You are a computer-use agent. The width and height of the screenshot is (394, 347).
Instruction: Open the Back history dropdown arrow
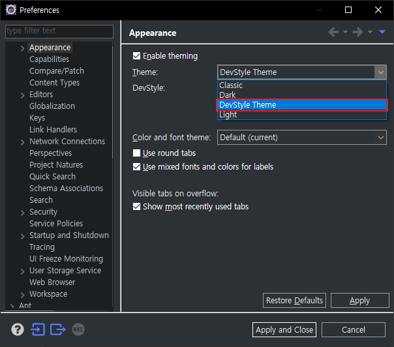[345, 32]
